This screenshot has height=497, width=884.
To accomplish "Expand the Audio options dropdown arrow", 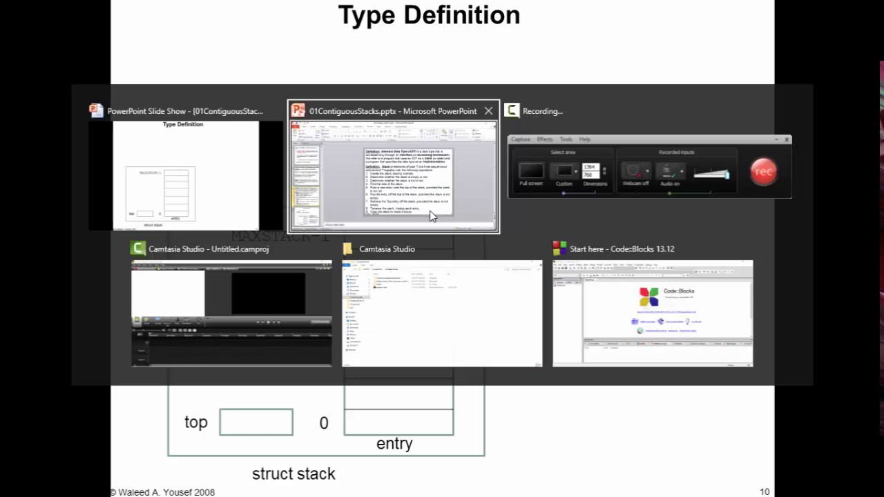I will click(x=681, y=170).
